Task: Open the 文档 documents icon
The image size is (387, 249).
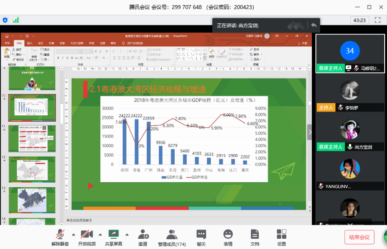Action: (255, 234)
